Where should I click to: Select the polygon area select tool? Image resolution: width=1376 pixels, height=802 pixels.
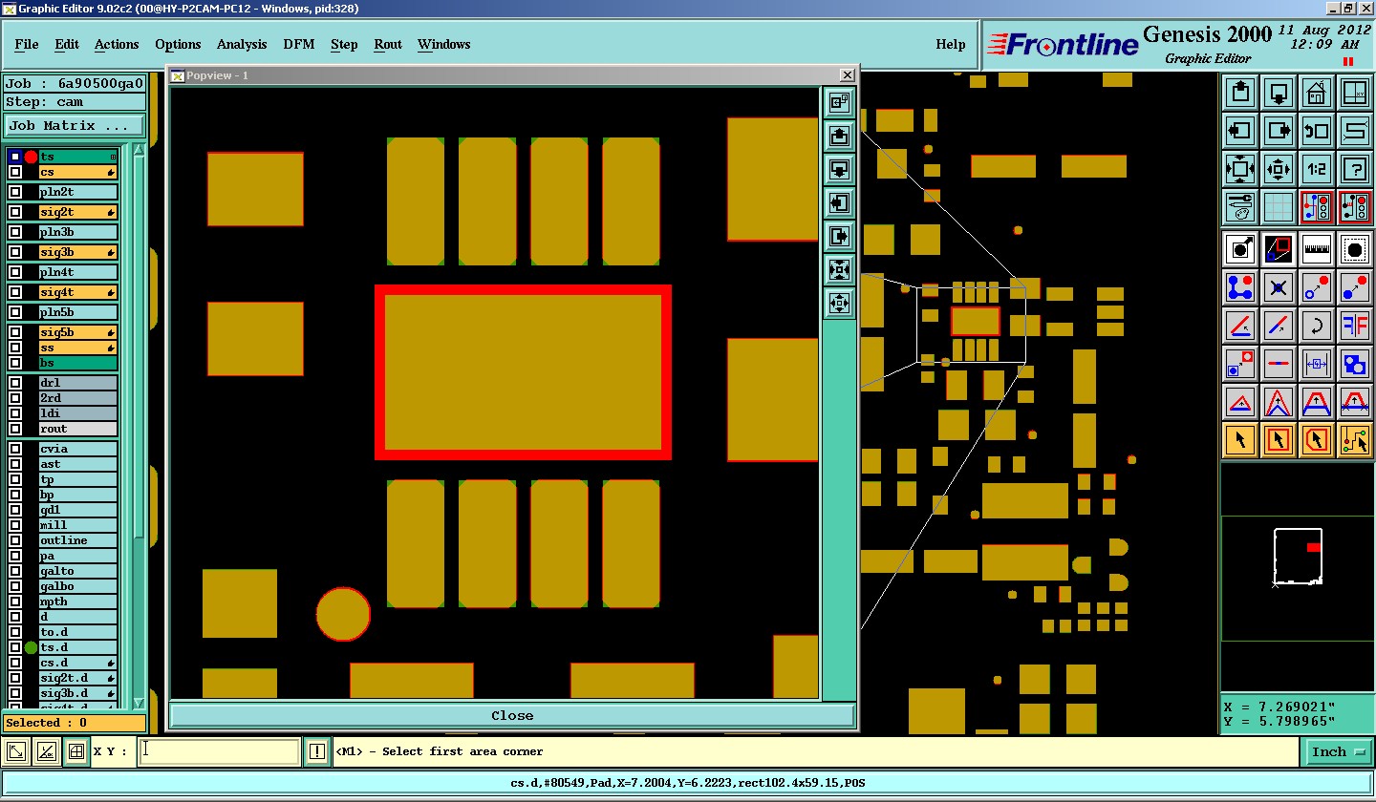[x=1317, y=440]
